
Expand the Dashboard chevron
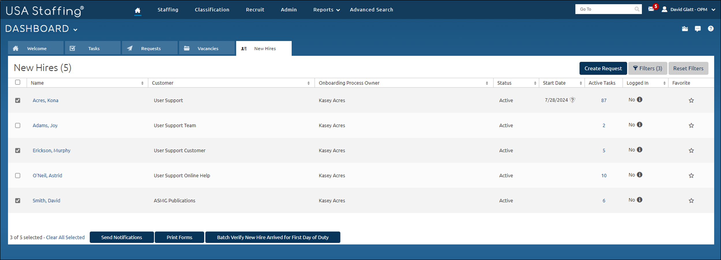[75, 30]
